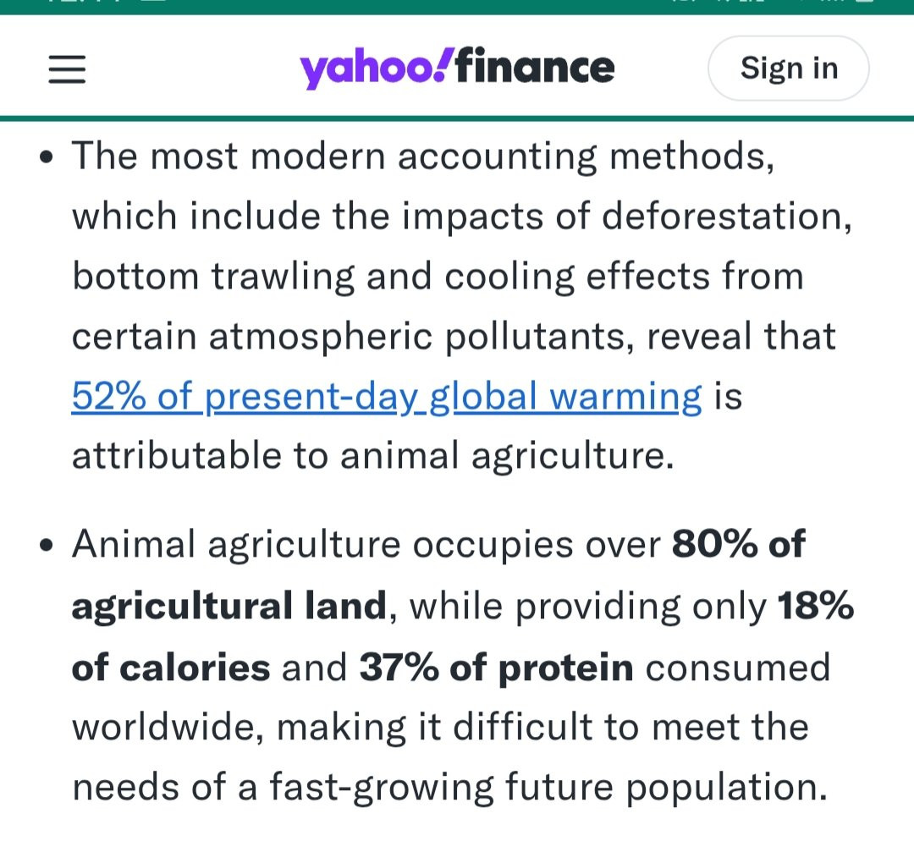Viewport: 914px width, 841px height.
Task: Click the Yahoo Finance logo
Action: [457, 69]
